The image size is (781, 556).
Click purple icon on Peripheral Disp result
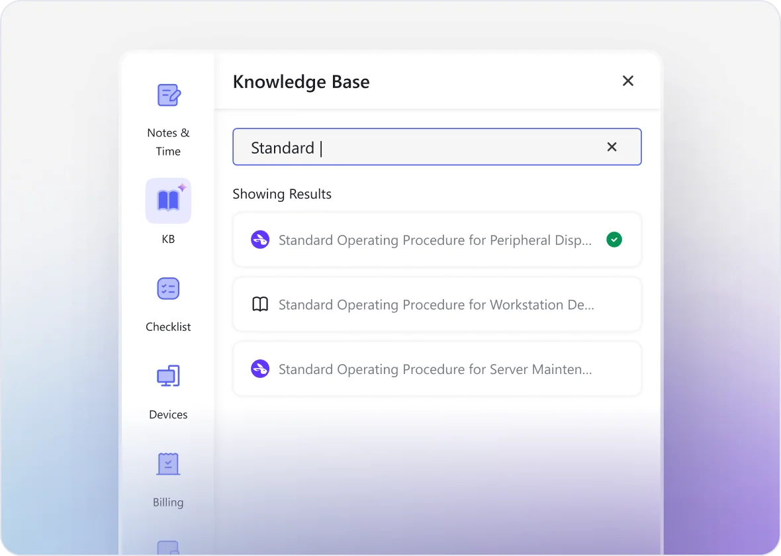pyautogui.click(x=260, y=240)
